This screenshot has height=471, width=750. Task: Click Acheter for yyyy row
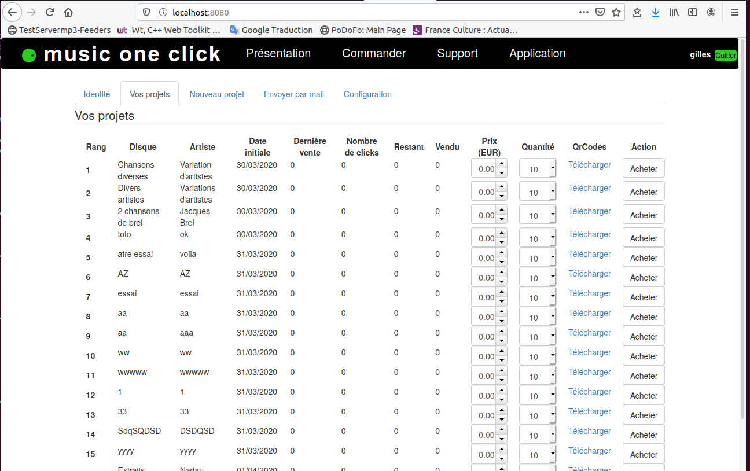point(644,454)
